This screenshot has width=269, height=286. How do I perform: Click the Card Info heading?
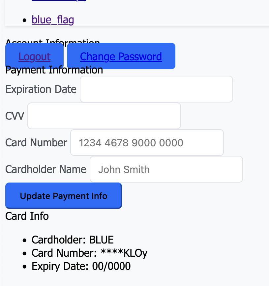(x=27, y=216)
